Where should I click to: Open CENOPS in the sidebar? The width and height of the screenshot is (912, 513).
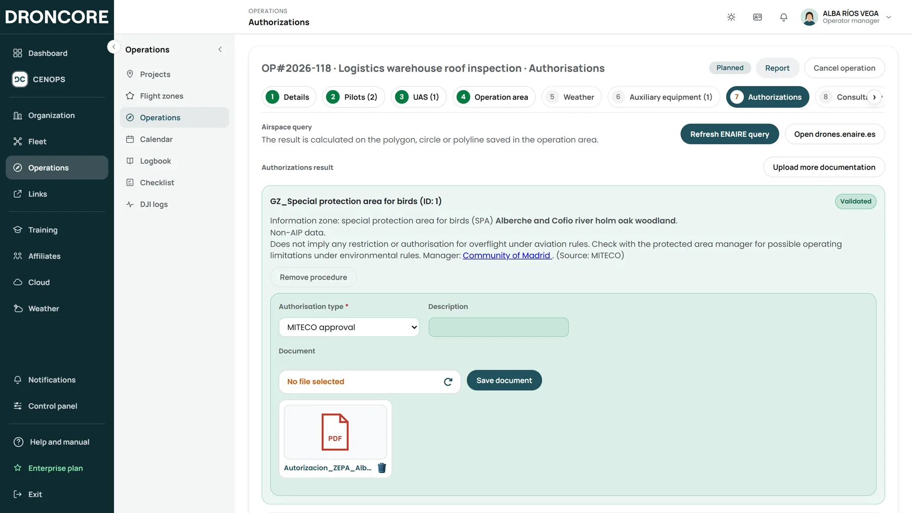pos(57,80)
